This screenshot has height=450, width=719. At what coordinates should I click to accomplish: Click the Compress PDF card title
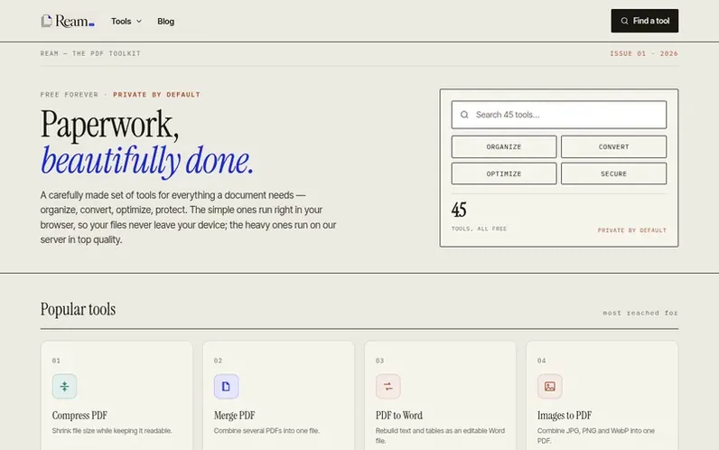click(x=79, y=415)
